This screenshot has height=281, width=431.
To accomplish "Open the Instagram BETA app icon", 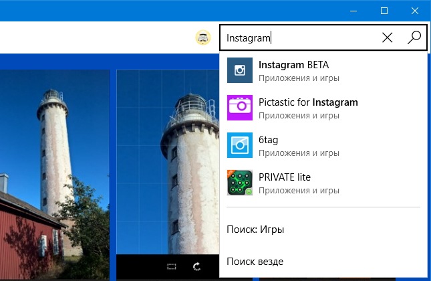I will coord(240,70).
